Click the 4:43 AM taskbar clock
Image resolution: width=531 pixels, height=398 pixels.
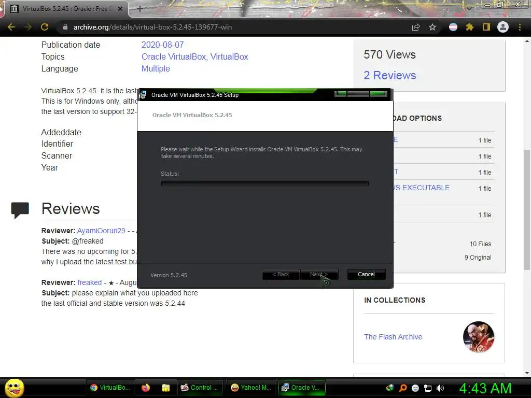click(485, 388)
